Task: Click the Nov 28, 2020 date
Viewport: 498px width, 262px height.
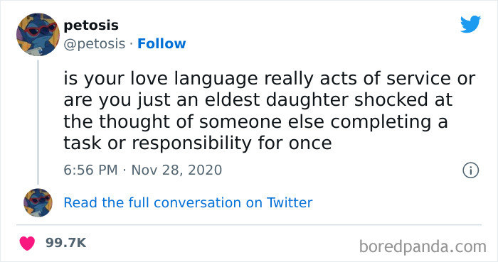Action: point(176,170)
